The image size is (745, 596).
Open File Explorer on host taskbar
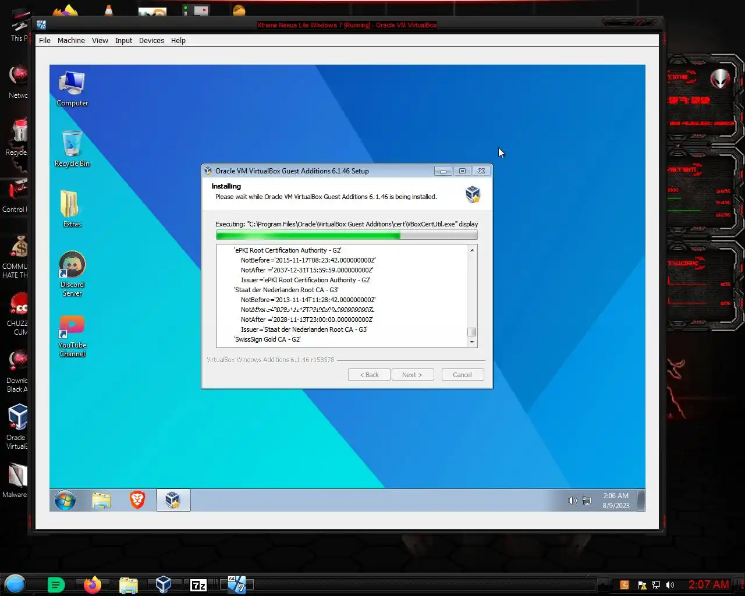click(x=128, y=585)
